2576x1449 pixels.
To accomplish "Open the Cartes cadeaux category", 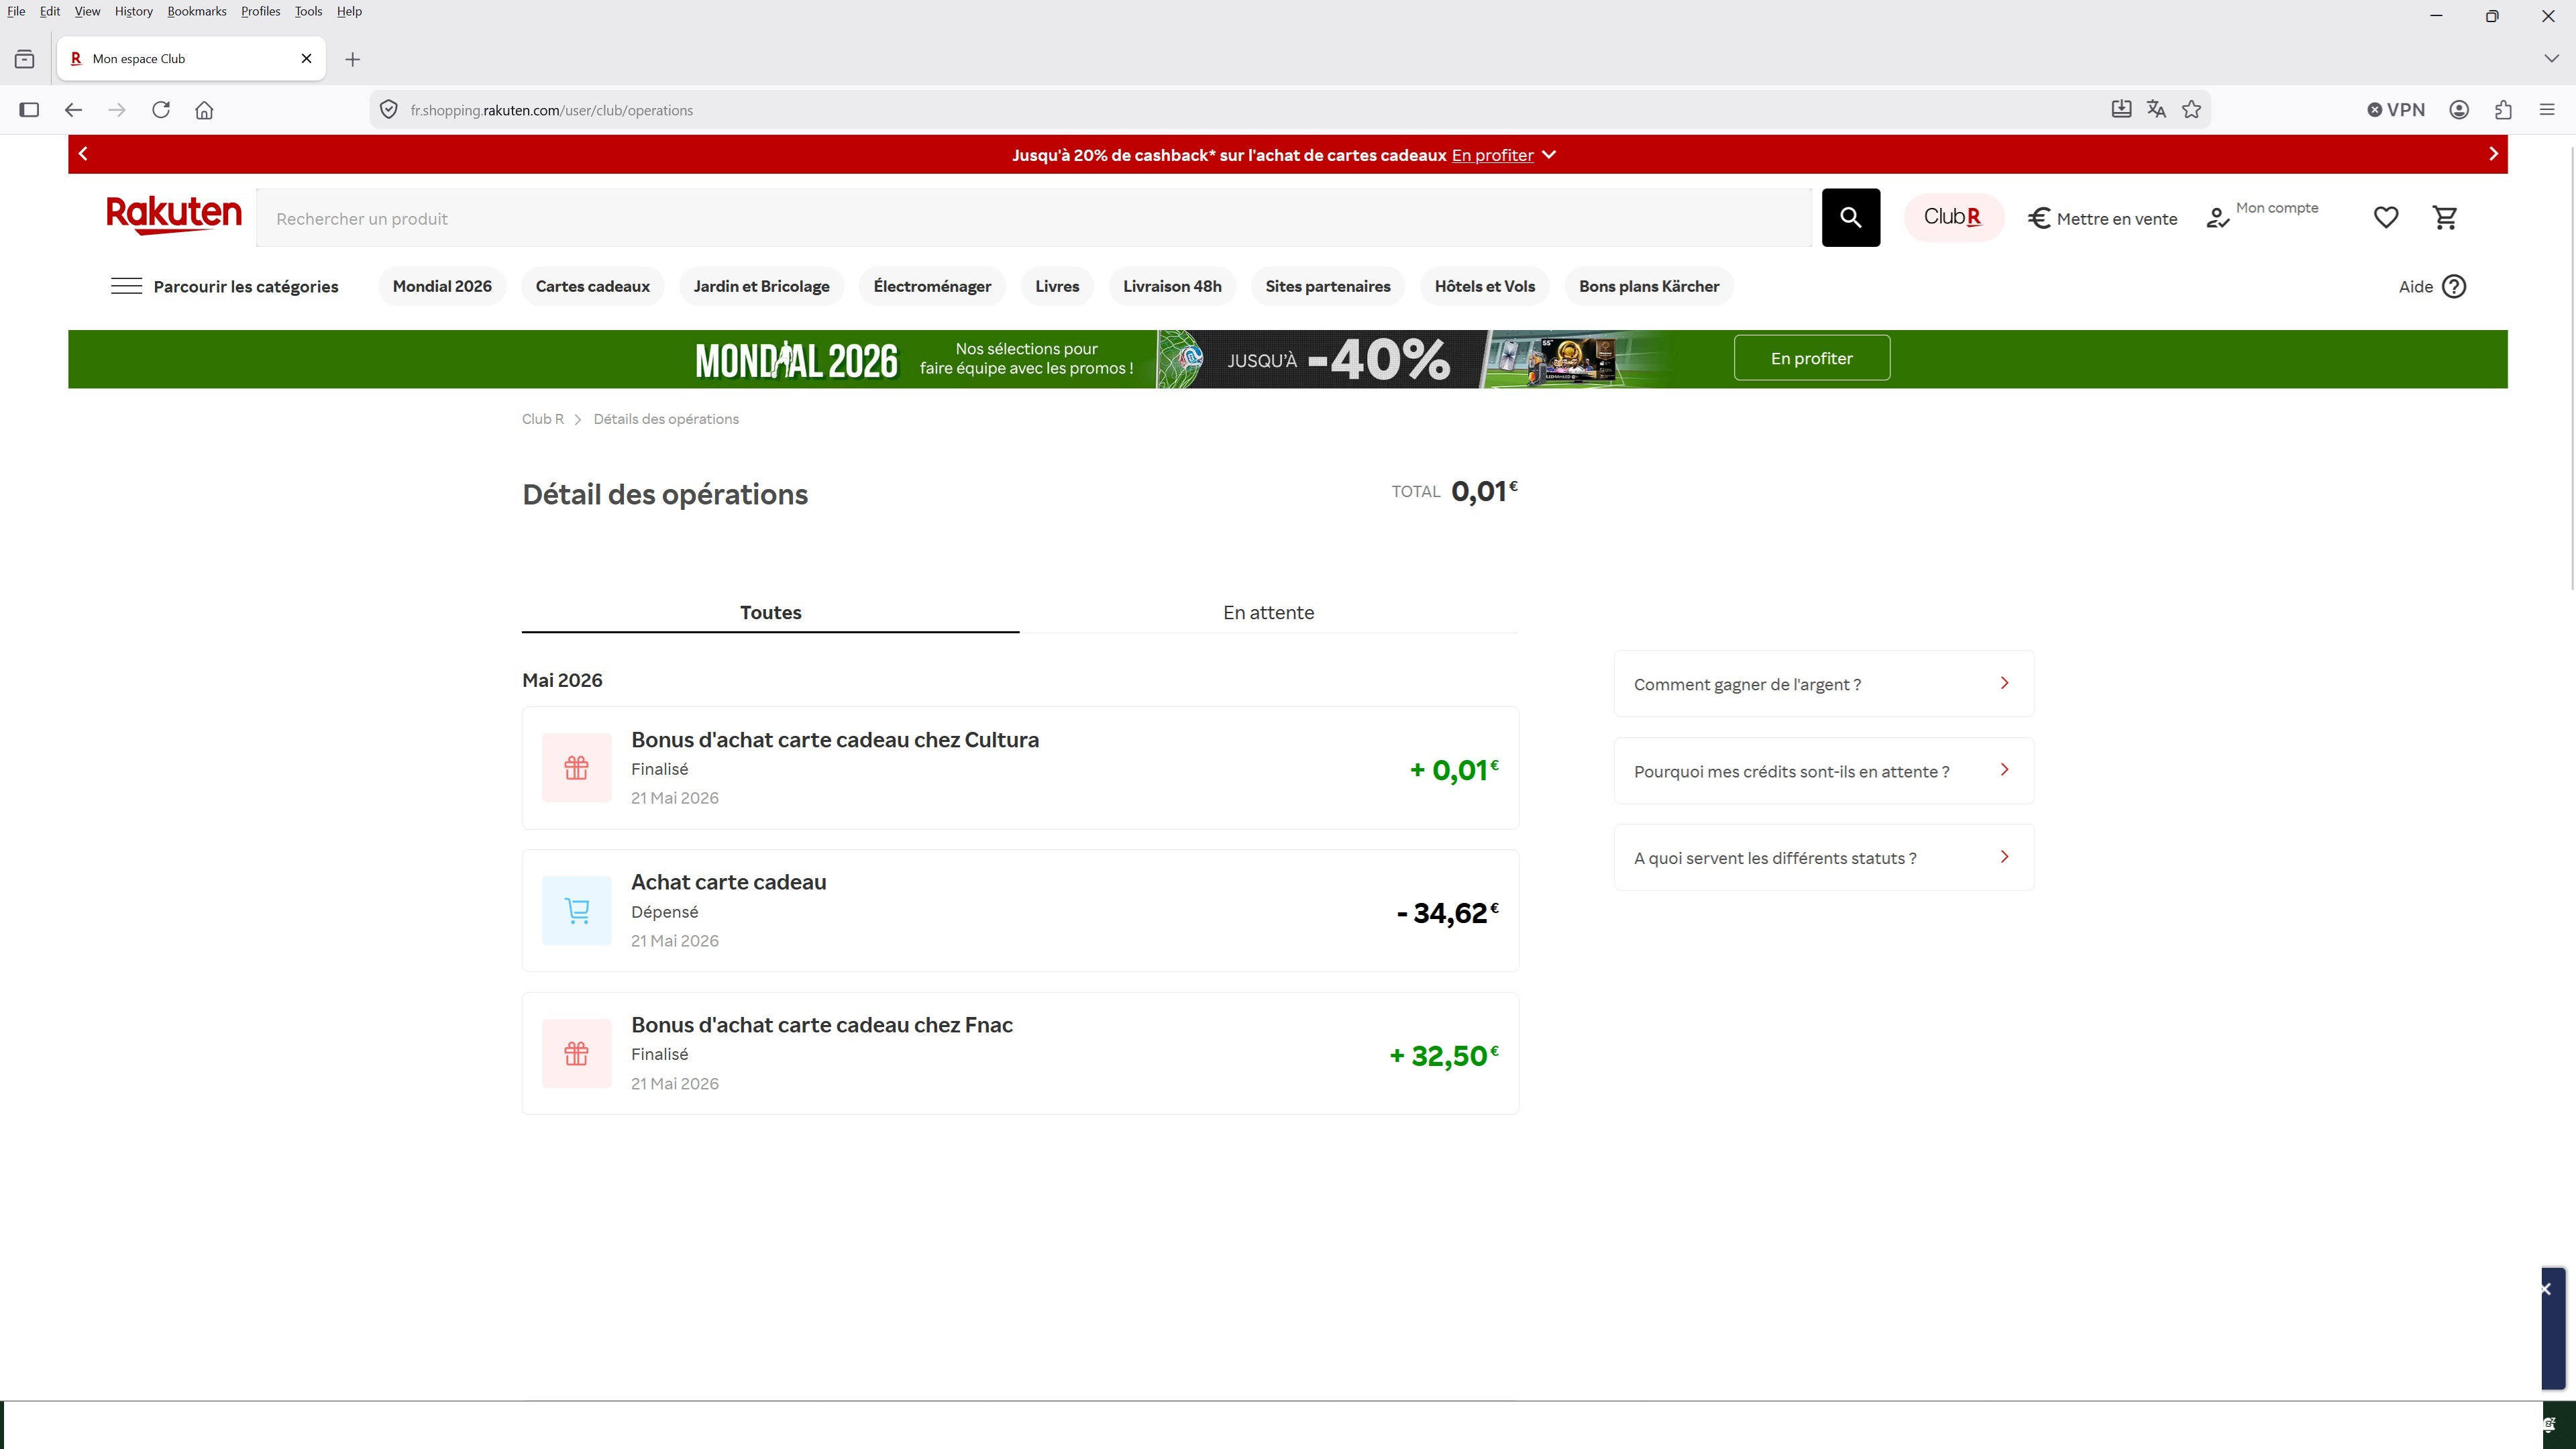I will click(x=593, y=286).
